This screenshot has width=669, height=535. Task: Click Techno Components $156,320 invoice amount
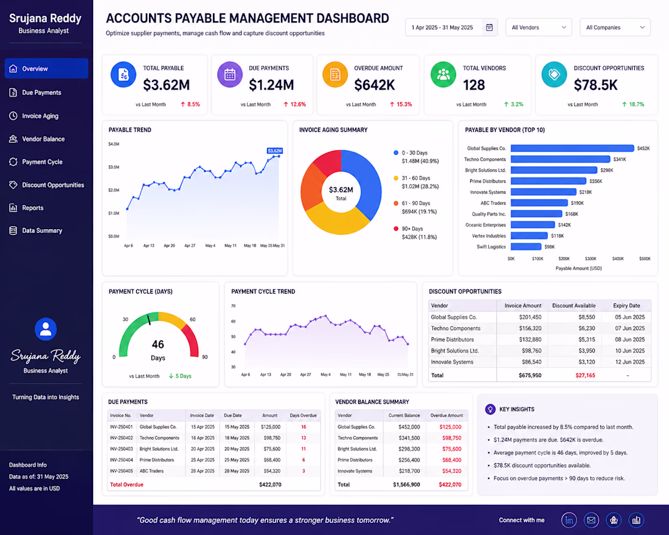530,328
